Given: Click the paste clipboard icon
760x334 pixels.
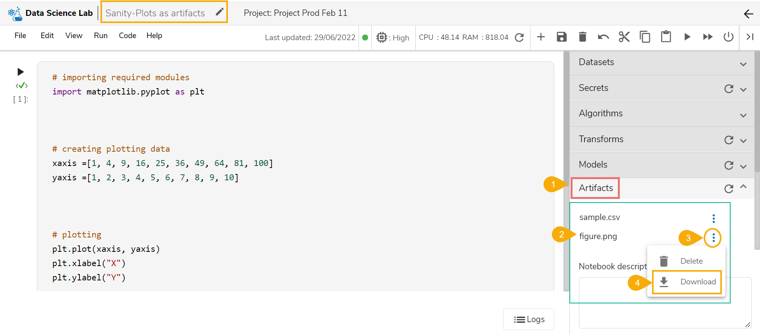Looking at the screenshot, I should pos(666,37).
